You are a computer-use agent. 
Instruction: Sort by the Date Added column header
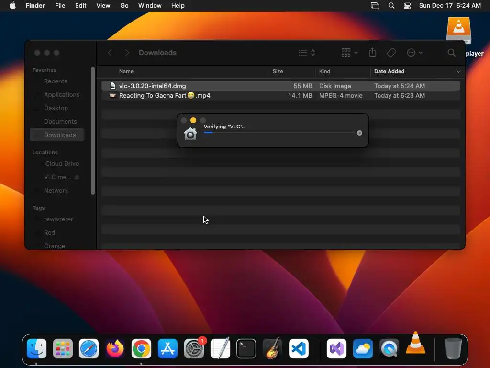(x=389, y=72)
